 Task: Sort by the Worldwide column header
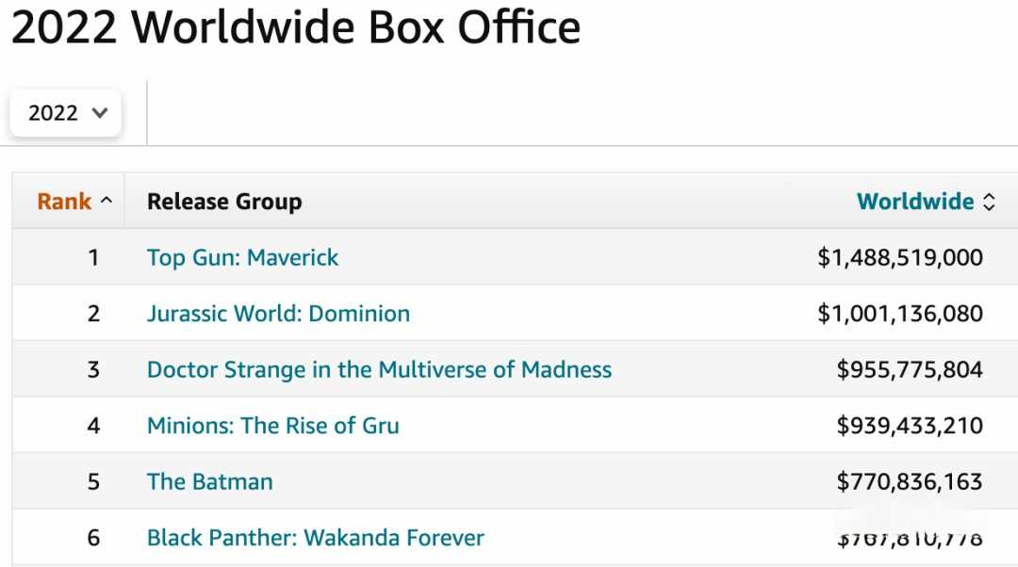coord(914,202)
